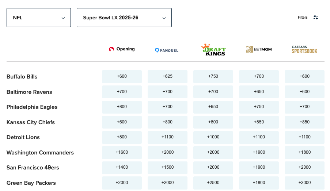Click the BetMGM sportsbook logo
Screen dimensions: 330x191
[259, 49]
